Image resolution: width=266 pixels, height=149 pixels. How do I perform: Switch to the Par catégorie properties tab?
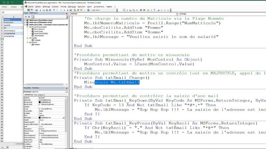39,95
